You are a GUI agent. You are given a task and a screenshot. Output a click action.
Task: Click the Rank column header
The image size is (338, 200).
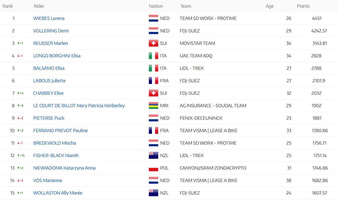pos(8,6)
